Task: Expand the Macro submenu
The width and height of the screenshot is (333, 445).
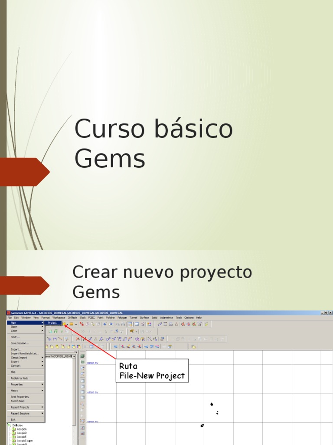Action: click(26, 391)
